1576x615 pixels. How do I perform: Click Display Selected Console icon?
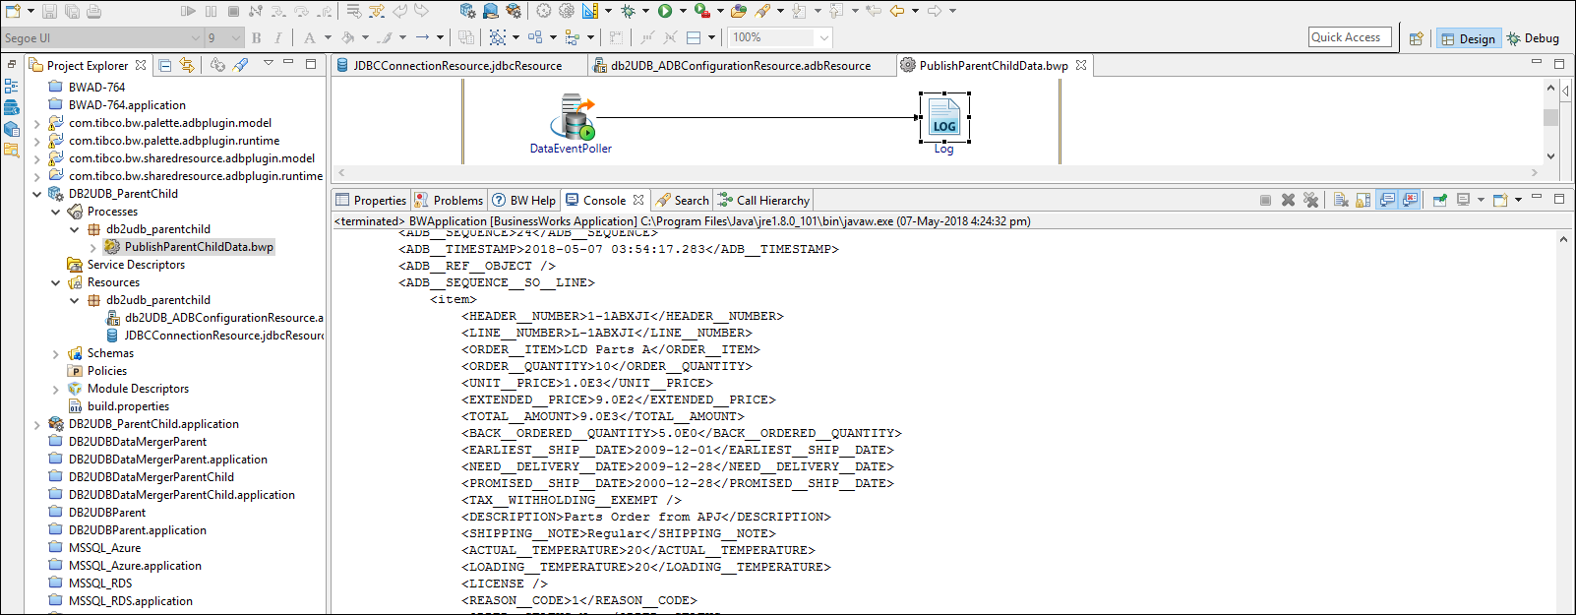1464,200
